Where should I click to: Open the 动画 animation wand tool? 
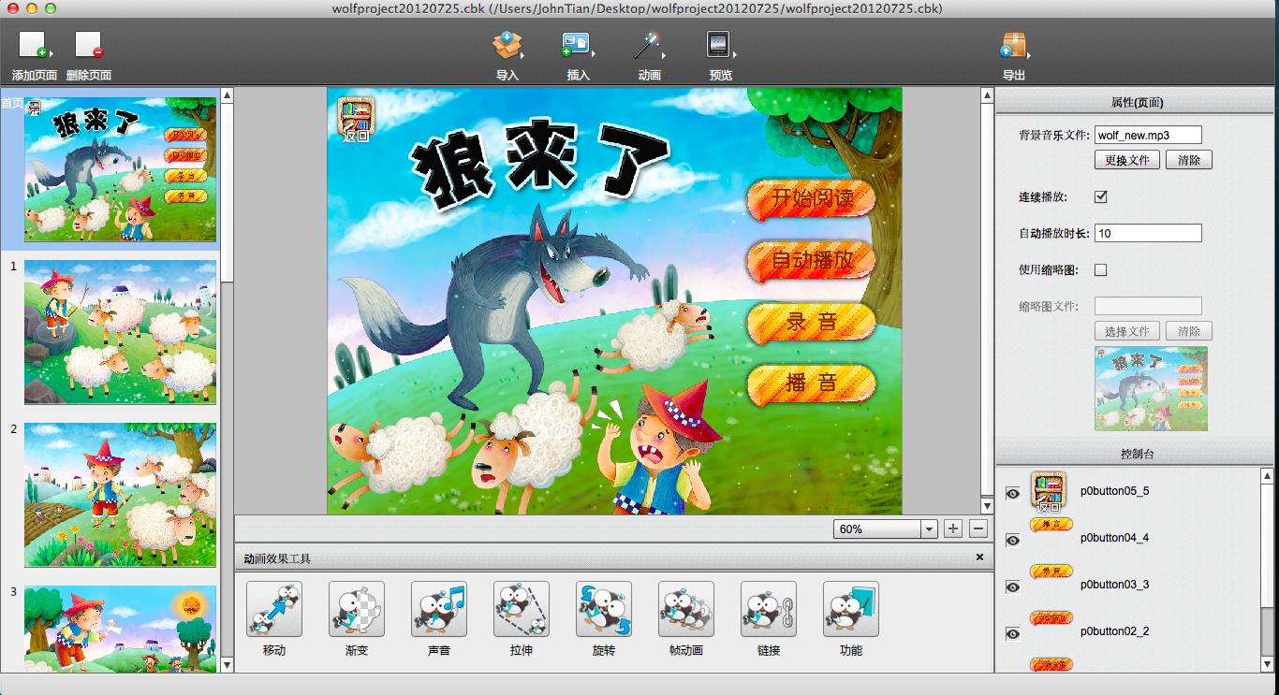tap(649, 45)
